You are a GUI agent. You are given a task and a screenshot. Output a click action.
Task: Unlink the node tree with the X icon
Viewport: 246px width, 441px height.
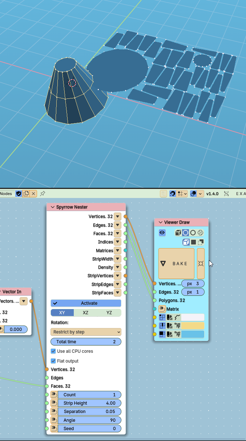[33, 194]
